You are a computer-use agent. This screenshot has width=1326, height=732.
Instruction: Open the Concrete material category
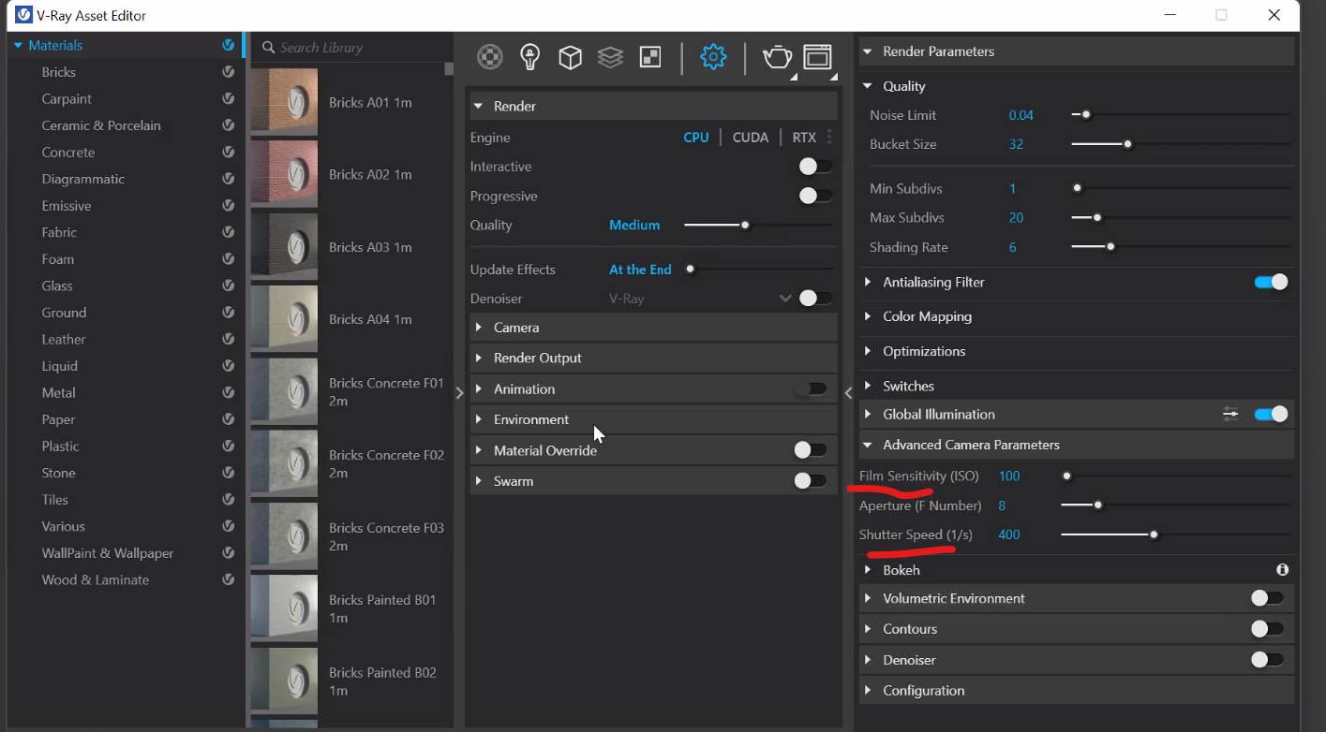[68, 152]
